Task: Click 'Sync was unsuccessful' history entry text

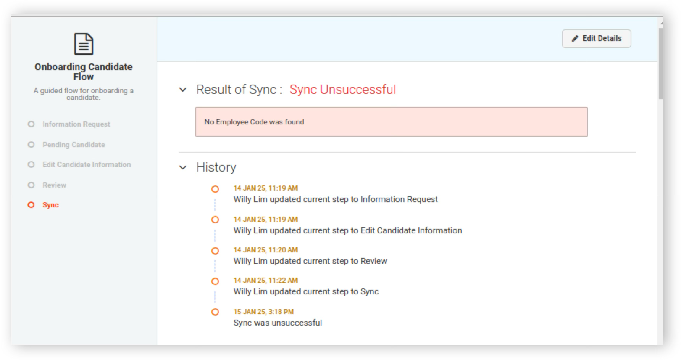Action: [278, 323]
